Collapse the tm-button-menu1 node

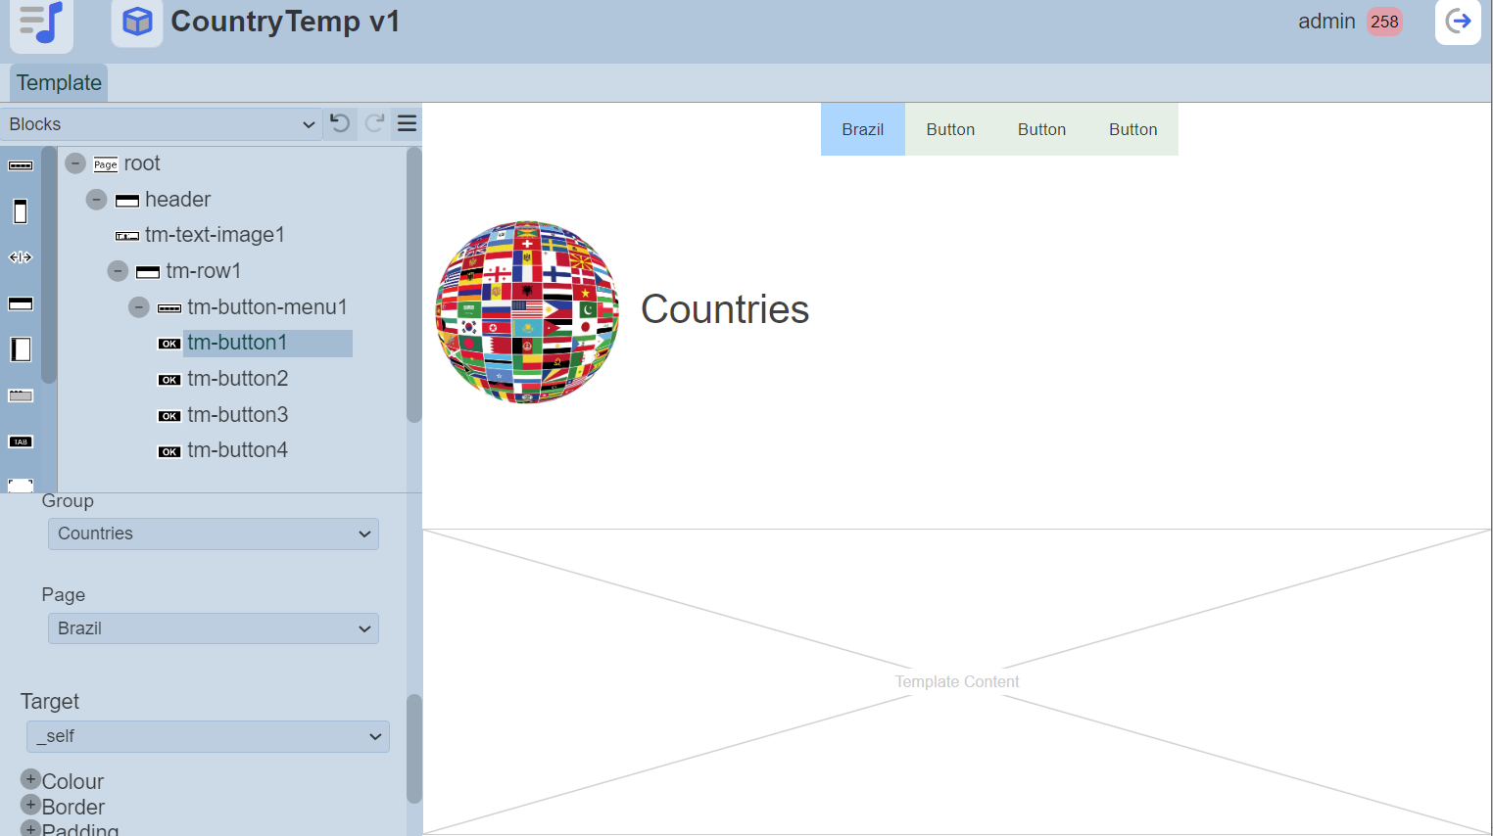click(x=139, y=307)
